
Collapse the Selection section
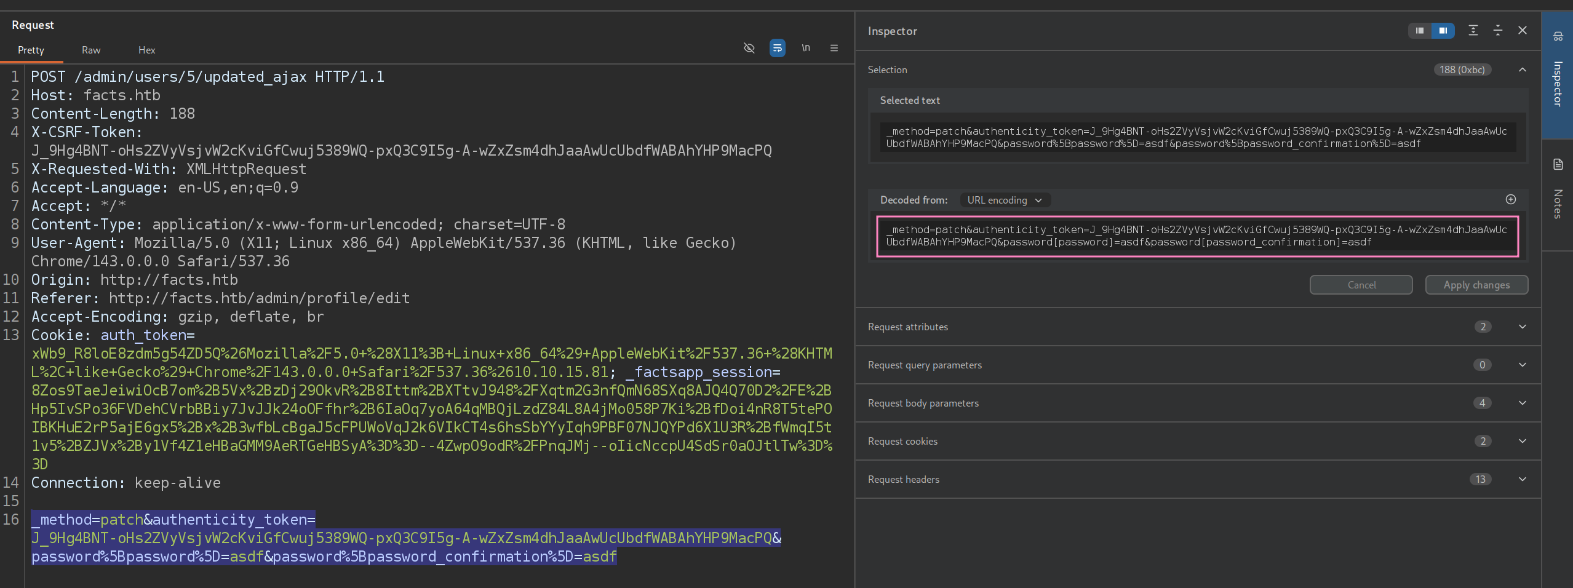[x=1522, y=70]
